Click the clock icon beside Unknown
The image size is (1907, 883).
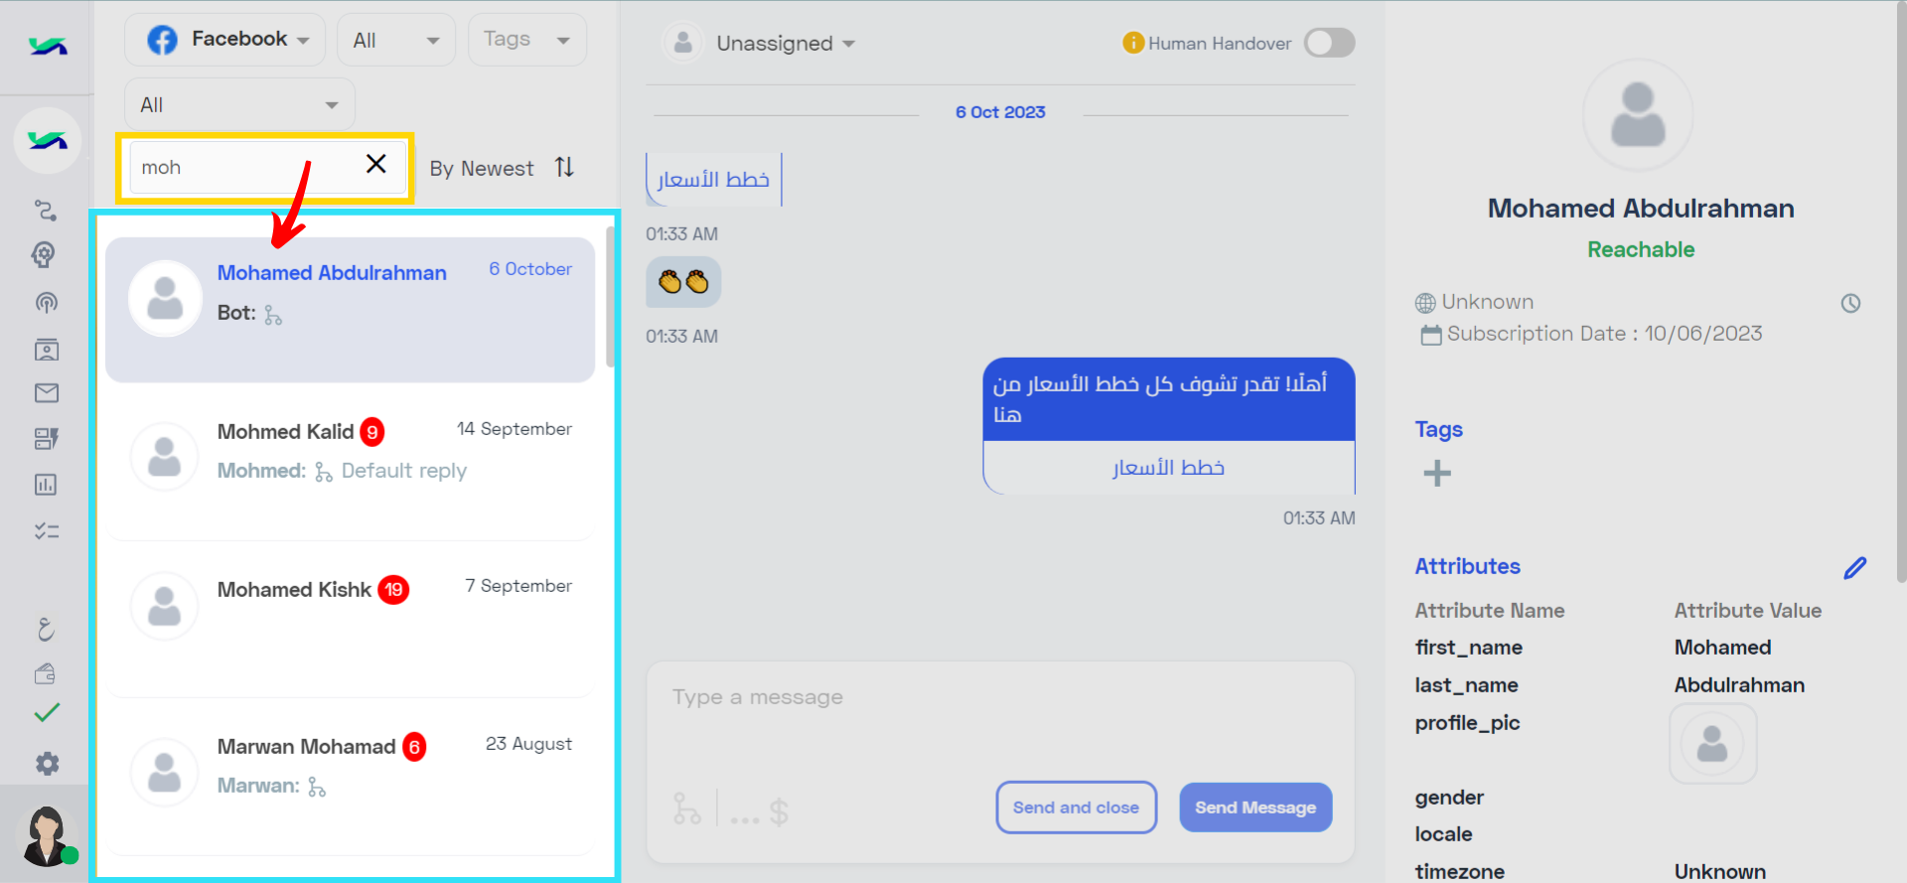point(1850,303)
